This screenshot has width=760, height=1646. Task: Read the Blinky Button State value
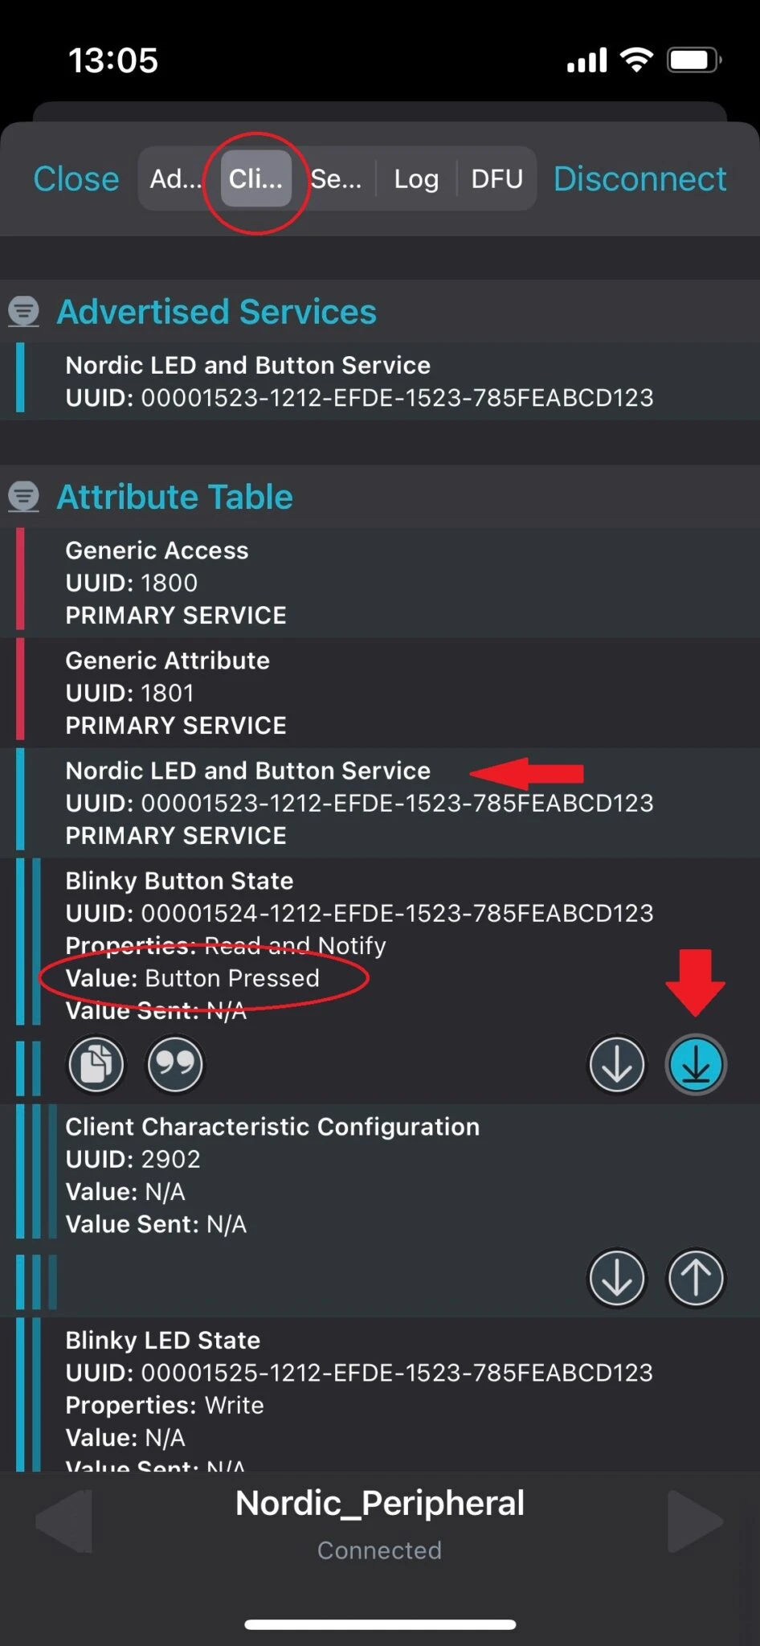pyautogui.click(x=617, y=1065)
